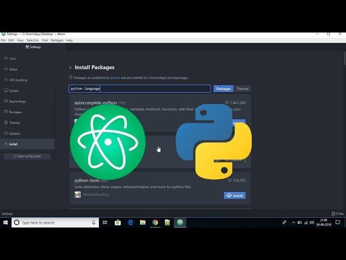
Task: Launch Microsoft Edge from taskbar
Action: pyautogui.click(x=130, y=223)
